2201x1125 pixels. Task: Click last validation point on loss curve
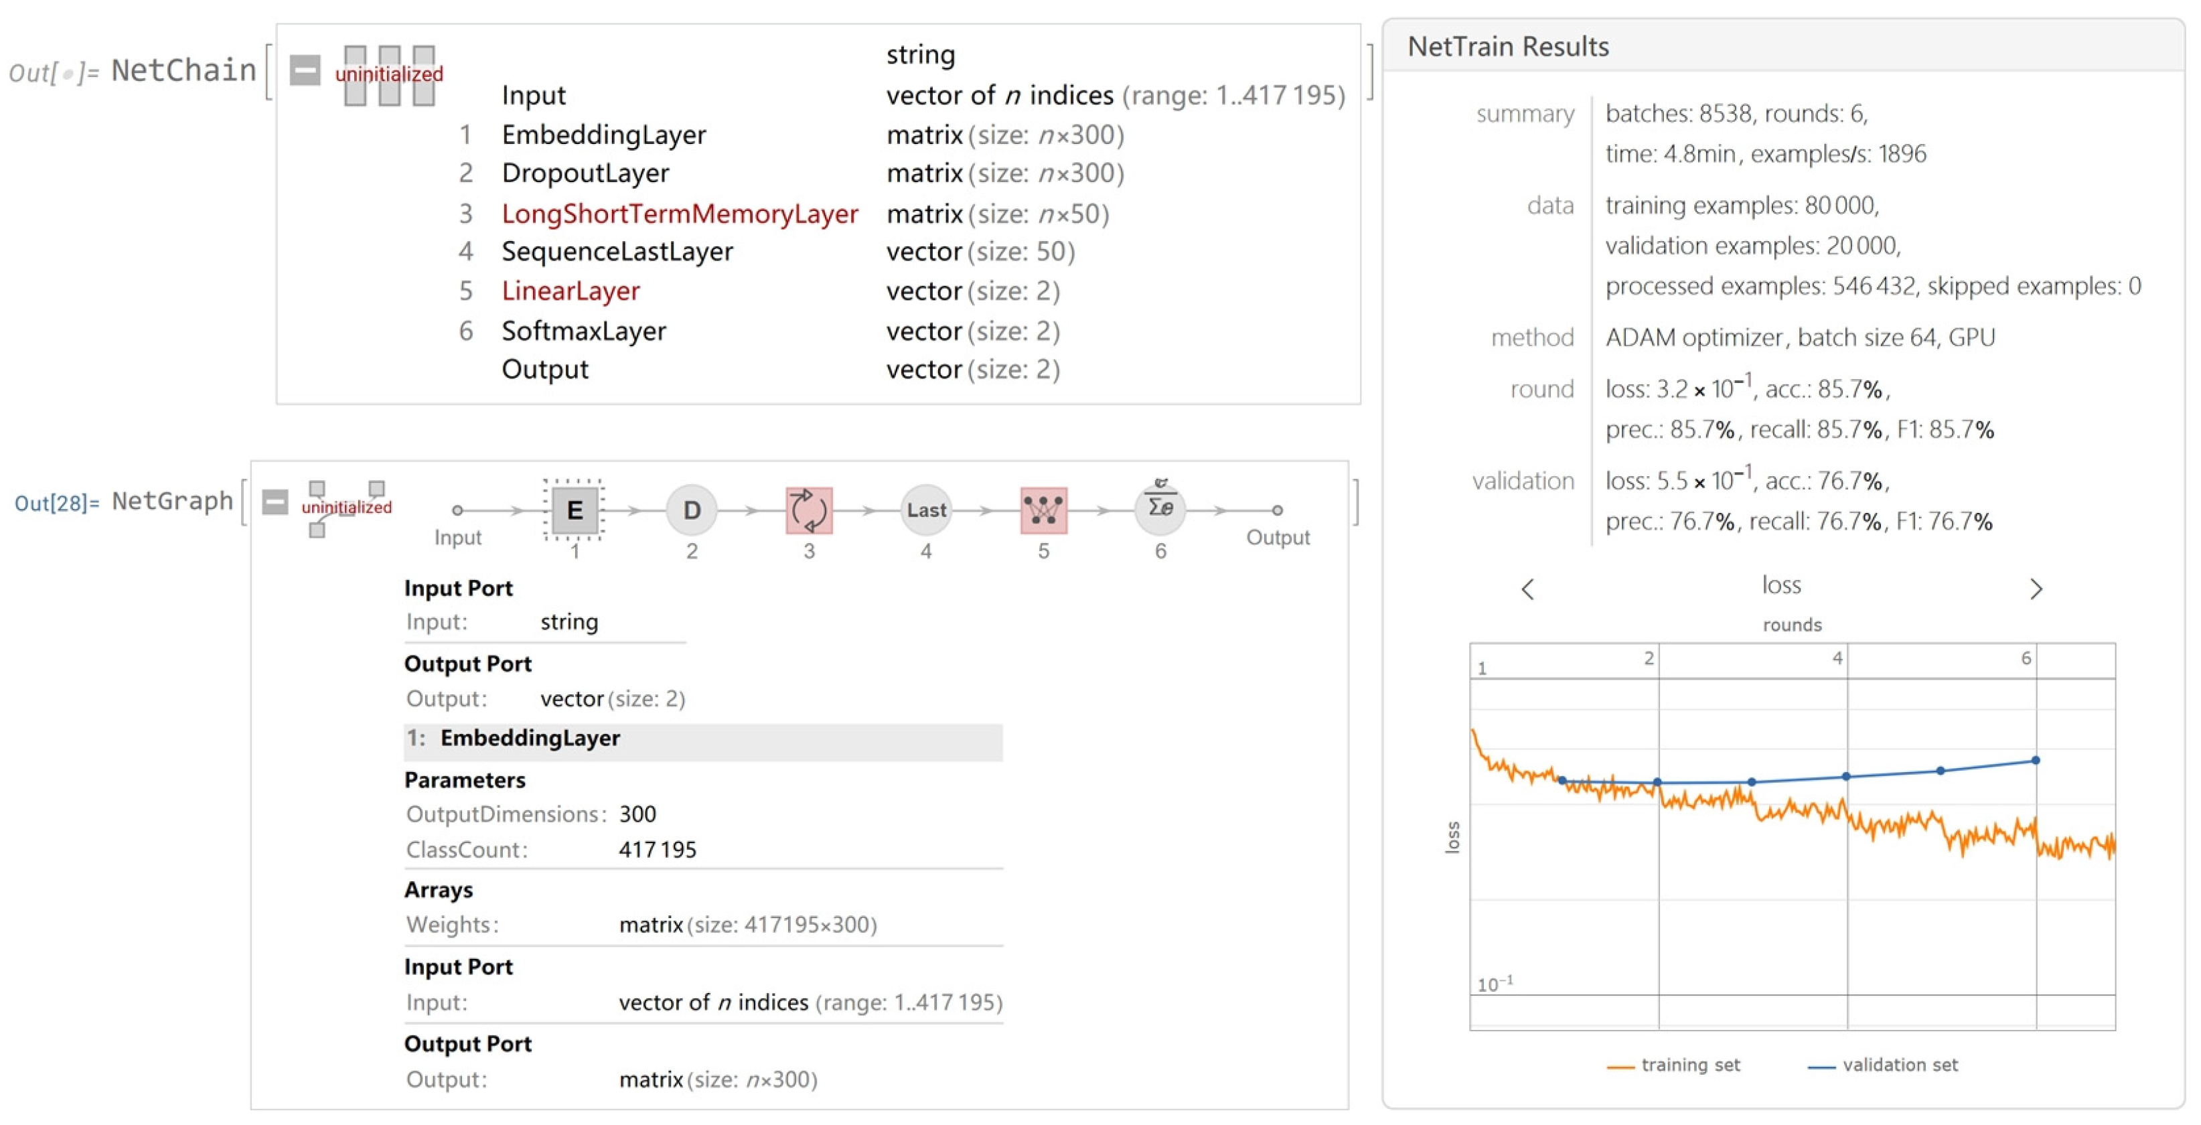click(x=2035, y=760)
